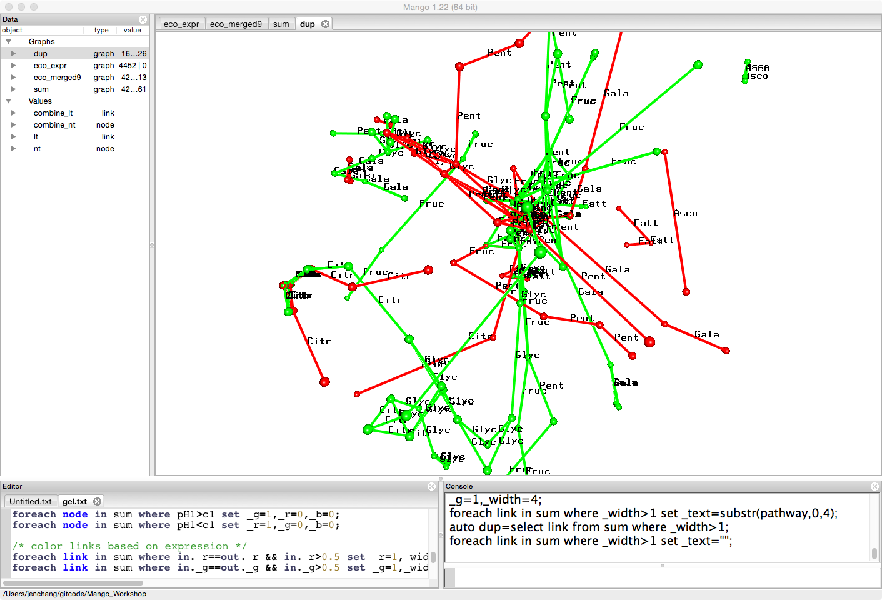Expand the eco_expr graph entry
This screenshot has width=882, height=600.
[x=13, y=66]
